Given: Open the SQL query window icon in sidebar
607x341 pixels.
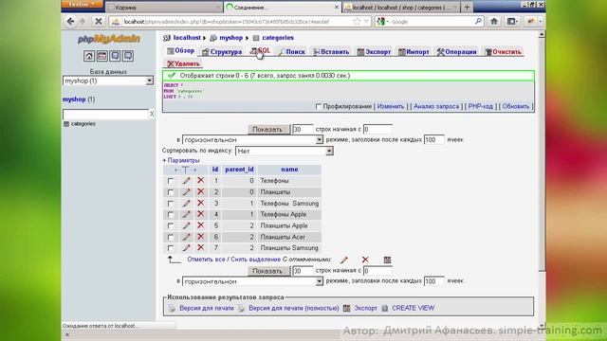Looking at the screenshot, I should [101, 56].
